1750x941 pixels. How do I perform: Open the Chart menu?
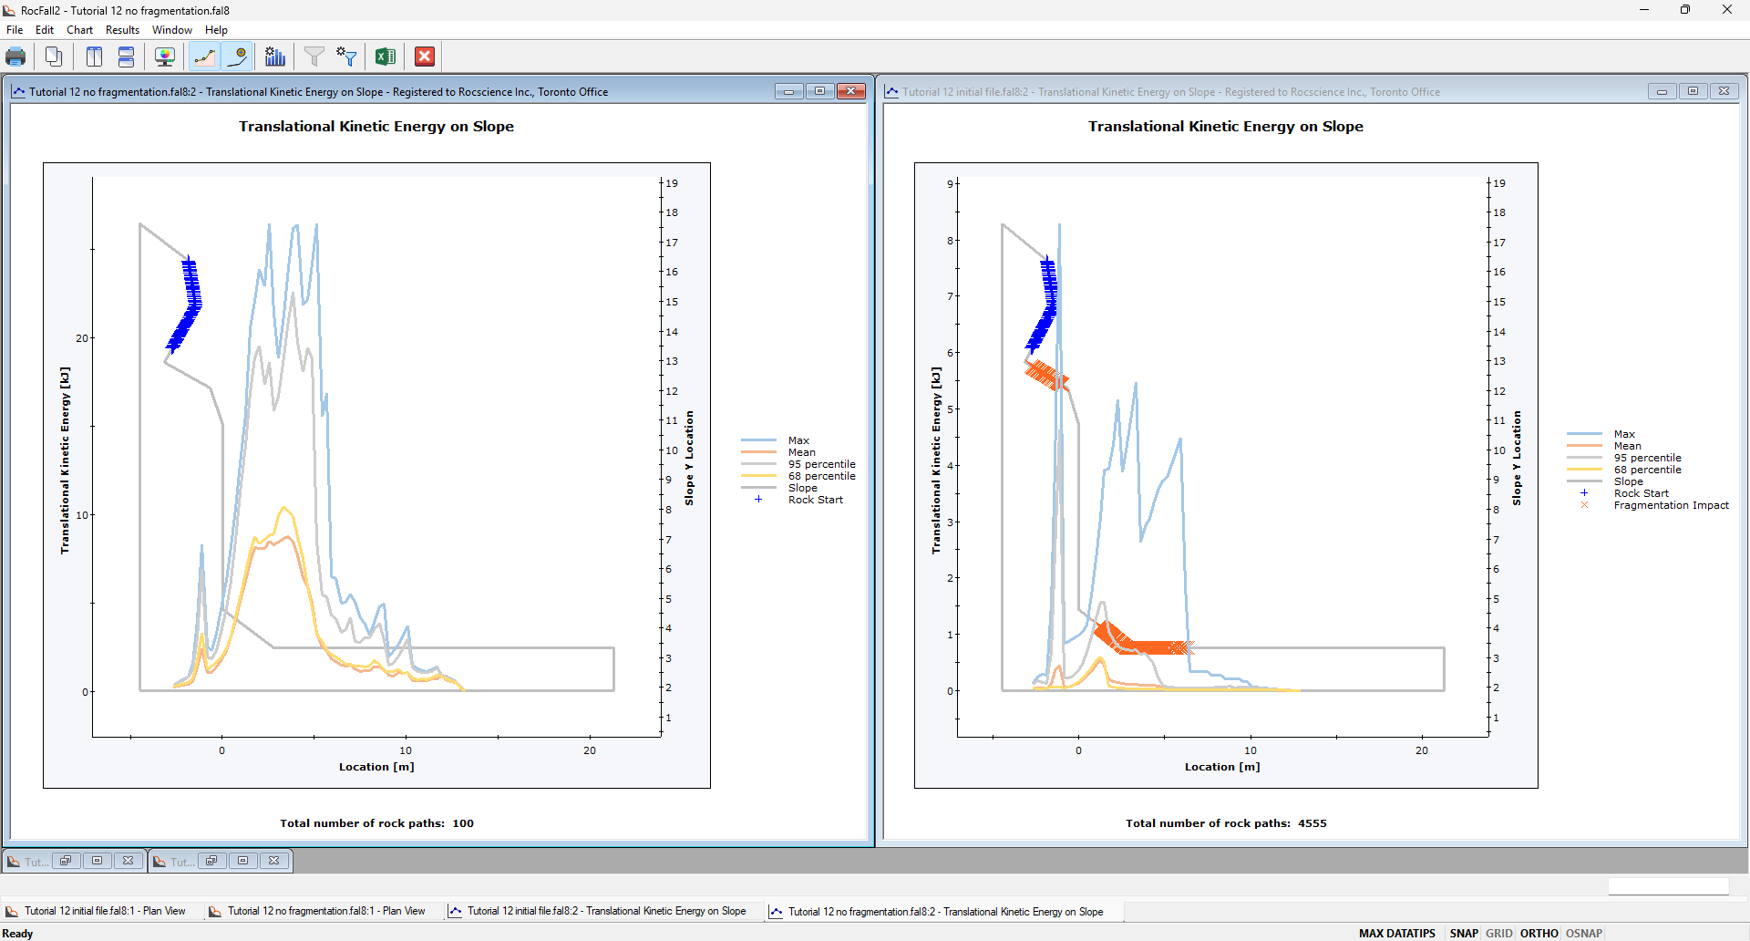point(79,30)
